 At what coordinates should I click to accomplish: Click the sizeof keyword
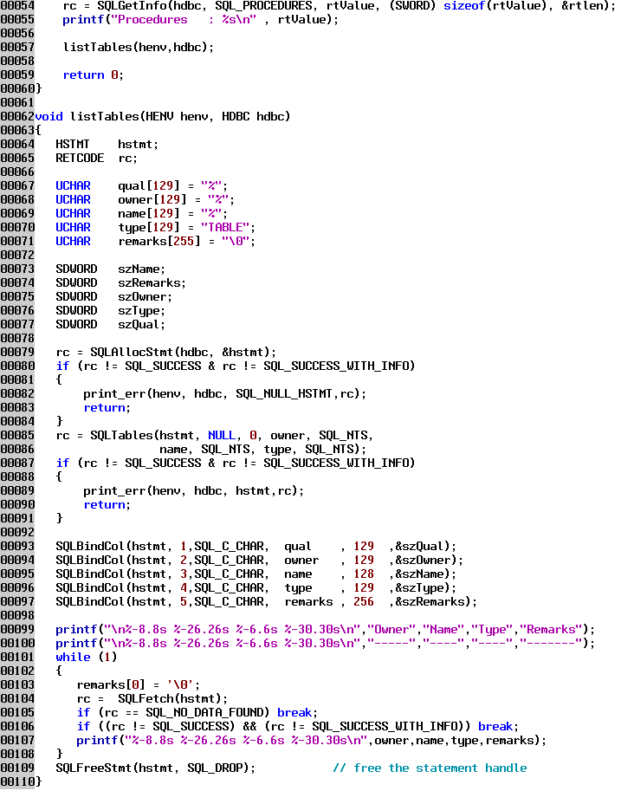click(x=464, y=6)
